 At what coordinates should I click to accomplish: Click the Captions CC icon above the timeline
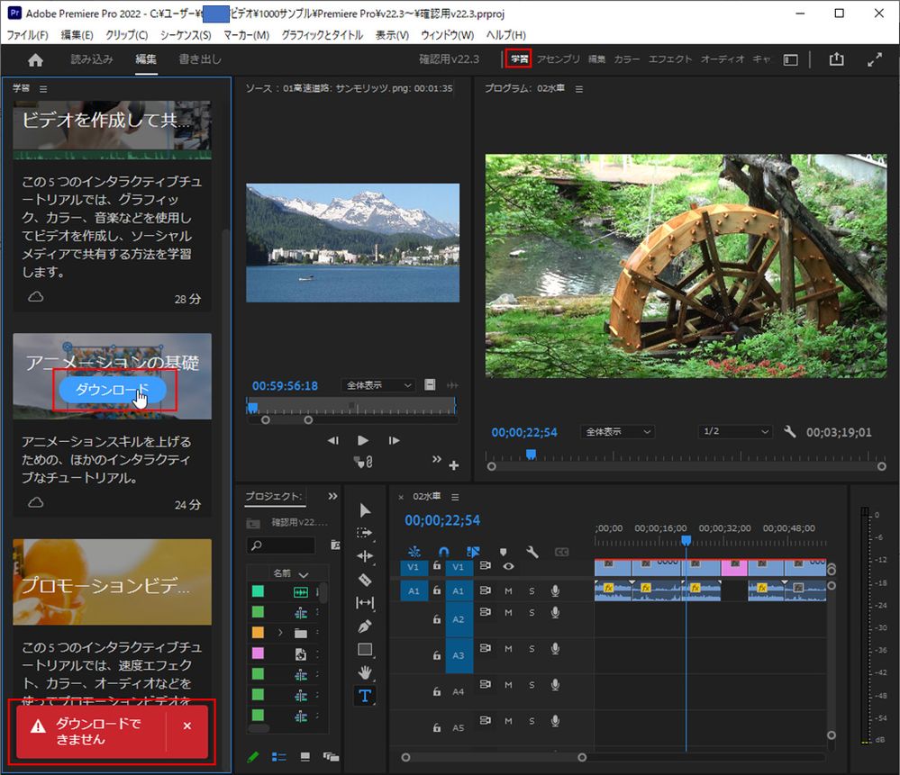tap(562, 552)
